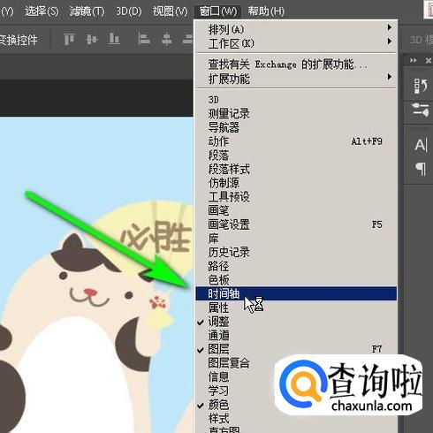433x433 pixels.
Task: Open the 帮助(H) menu
Action: [266, 11]
